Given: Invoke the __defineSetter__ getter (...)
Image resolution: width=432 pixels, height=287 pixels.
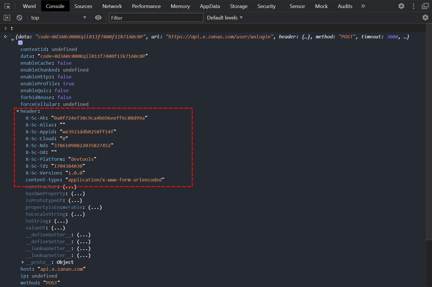Looking at the screenshot, I should (84, 242).
